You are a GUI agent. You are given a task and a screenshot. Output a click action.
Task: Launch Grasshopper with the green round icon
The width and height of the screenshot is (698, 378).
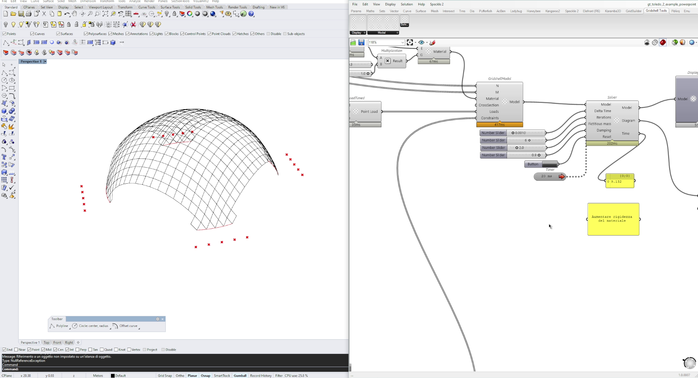[x=243, y=14]
